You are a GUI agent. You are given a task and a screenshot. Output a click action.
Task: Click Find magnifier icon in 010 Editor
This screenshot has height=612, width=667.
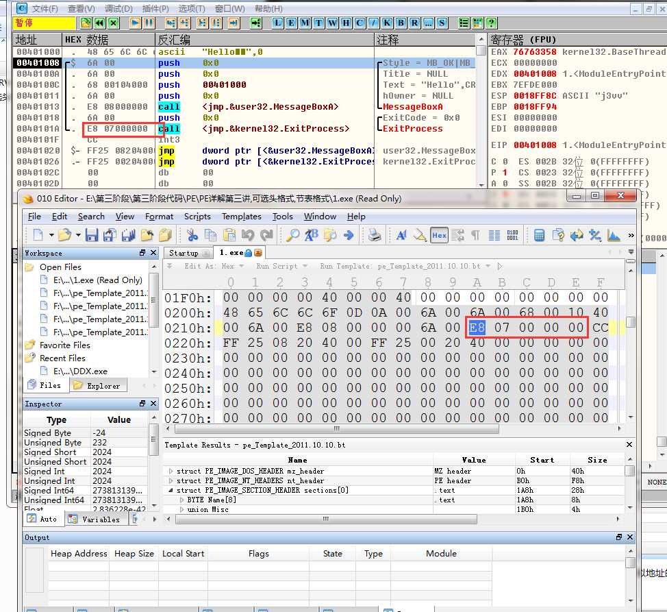292,234
